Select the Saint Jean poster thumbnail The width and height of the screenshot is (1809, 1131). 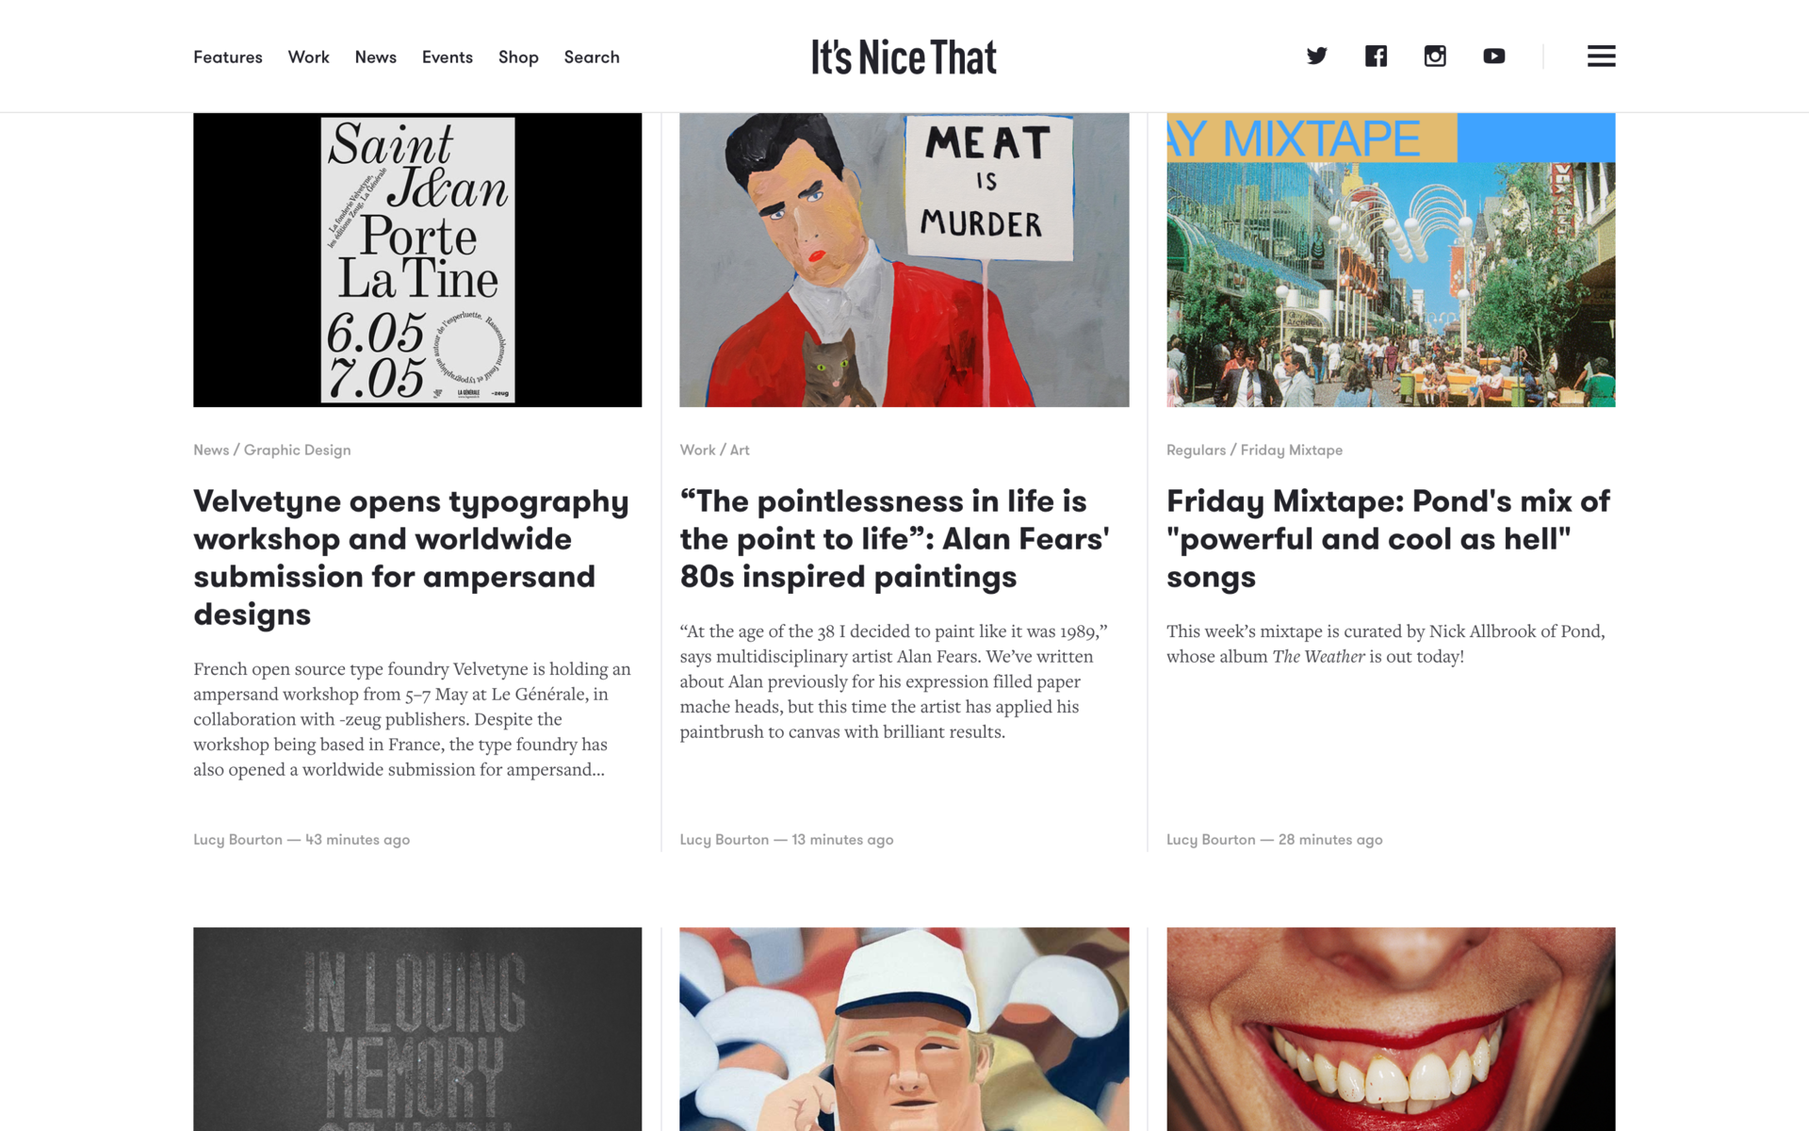click(x=417, y=260)
